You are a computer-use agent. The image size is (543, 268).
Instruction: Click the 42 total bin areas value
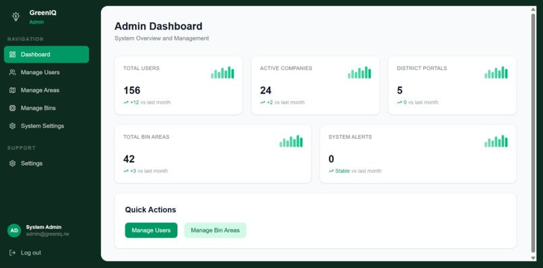click(129, 159)
